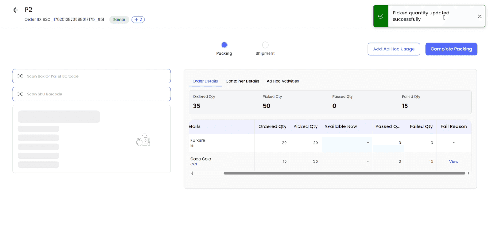Click the product placeholder image icon
Viewport: 490px width, 233px height.
pos(143,139)
